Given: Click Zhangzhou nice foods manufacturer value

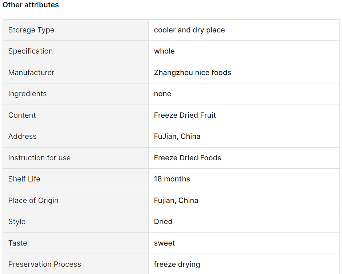Looking at the screenshot, I should (192, 73).
